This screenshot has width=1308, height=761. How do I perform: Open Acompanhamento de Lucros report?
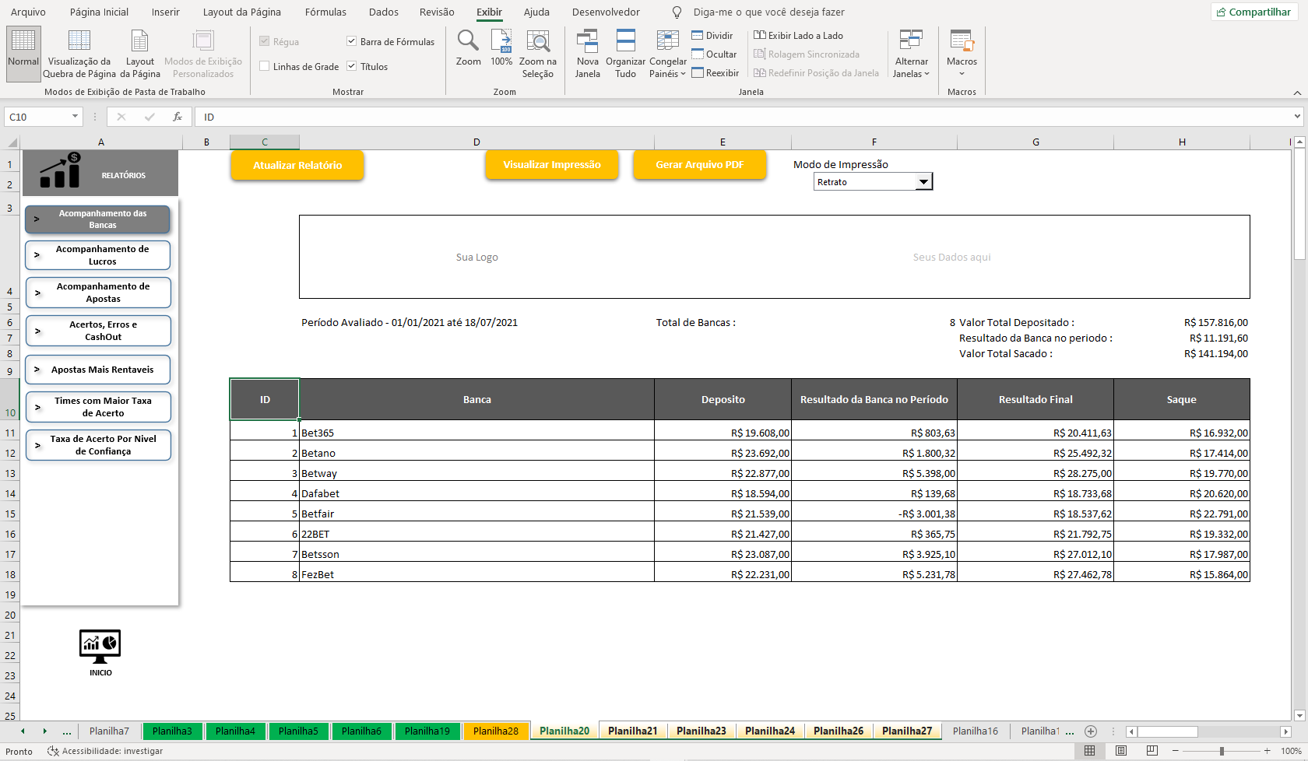(98, 255)
